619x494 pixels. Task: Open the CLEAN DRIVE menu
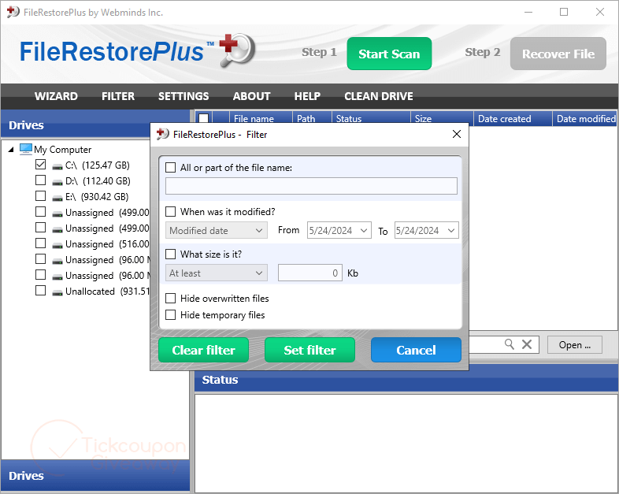click(x=379, y=96)
